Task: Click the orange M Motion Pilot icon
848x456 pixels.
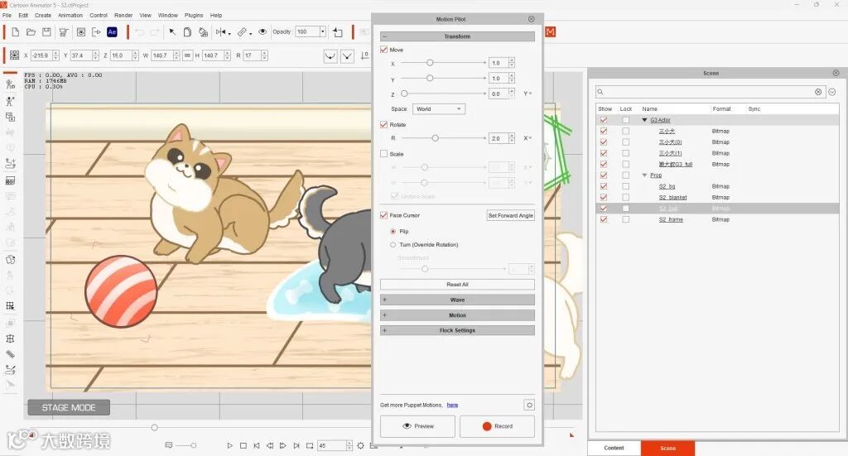Action: click(x=550, y=32)
